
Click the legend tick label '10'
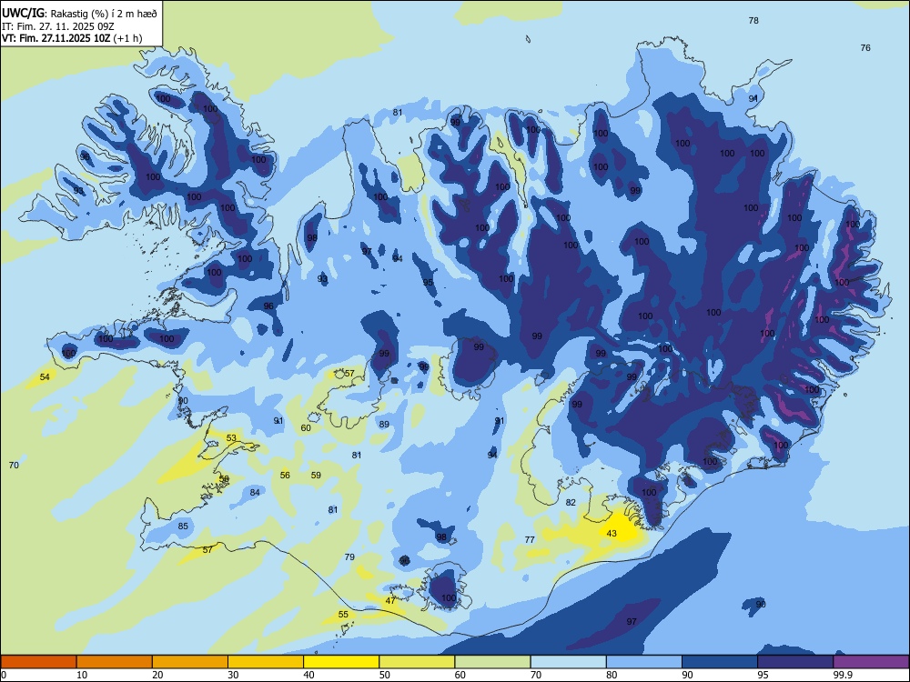click(82, 675)
